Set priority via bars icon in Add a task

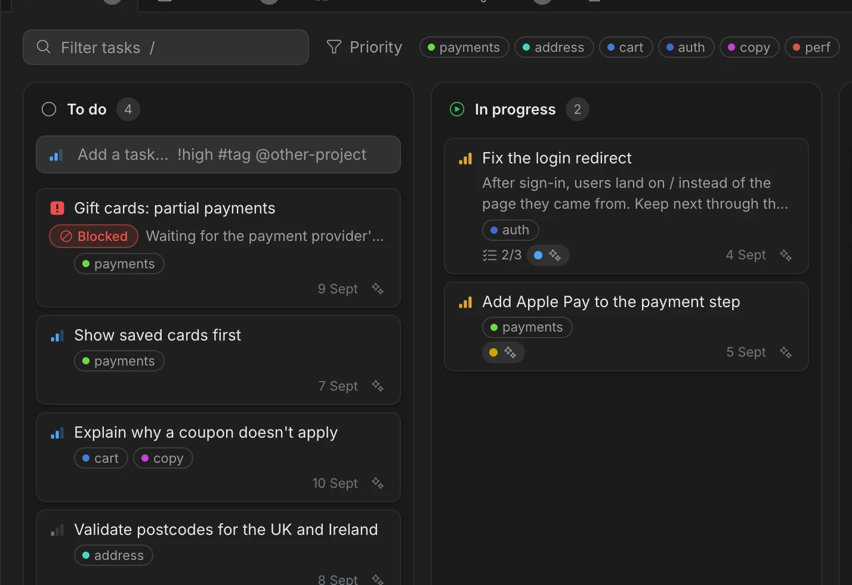(x=56, y=155)
